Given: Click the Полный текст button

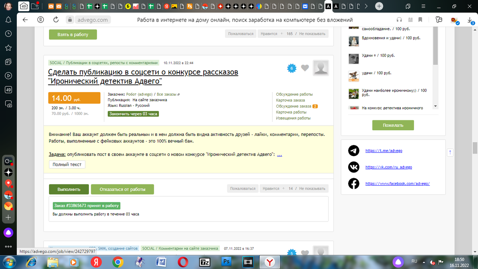Looking at the screenshot, I should click(x=67, y=164).
